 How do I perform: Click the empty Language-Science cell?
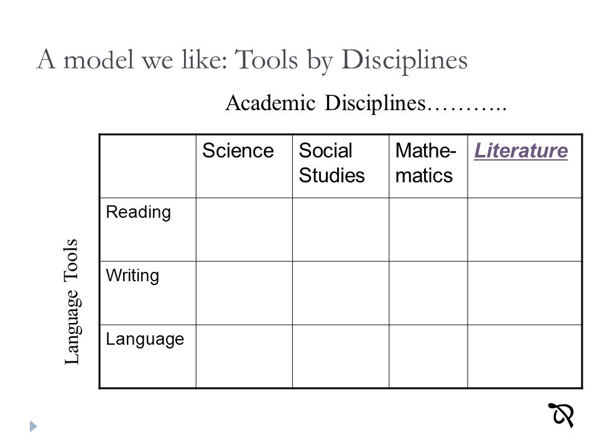pyautogui.click(x=244, y=357)
